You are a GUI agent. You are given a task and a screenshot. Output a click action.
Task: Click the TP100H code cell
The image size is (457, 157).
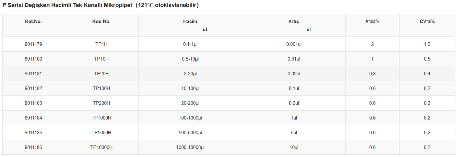pos(101,88)
